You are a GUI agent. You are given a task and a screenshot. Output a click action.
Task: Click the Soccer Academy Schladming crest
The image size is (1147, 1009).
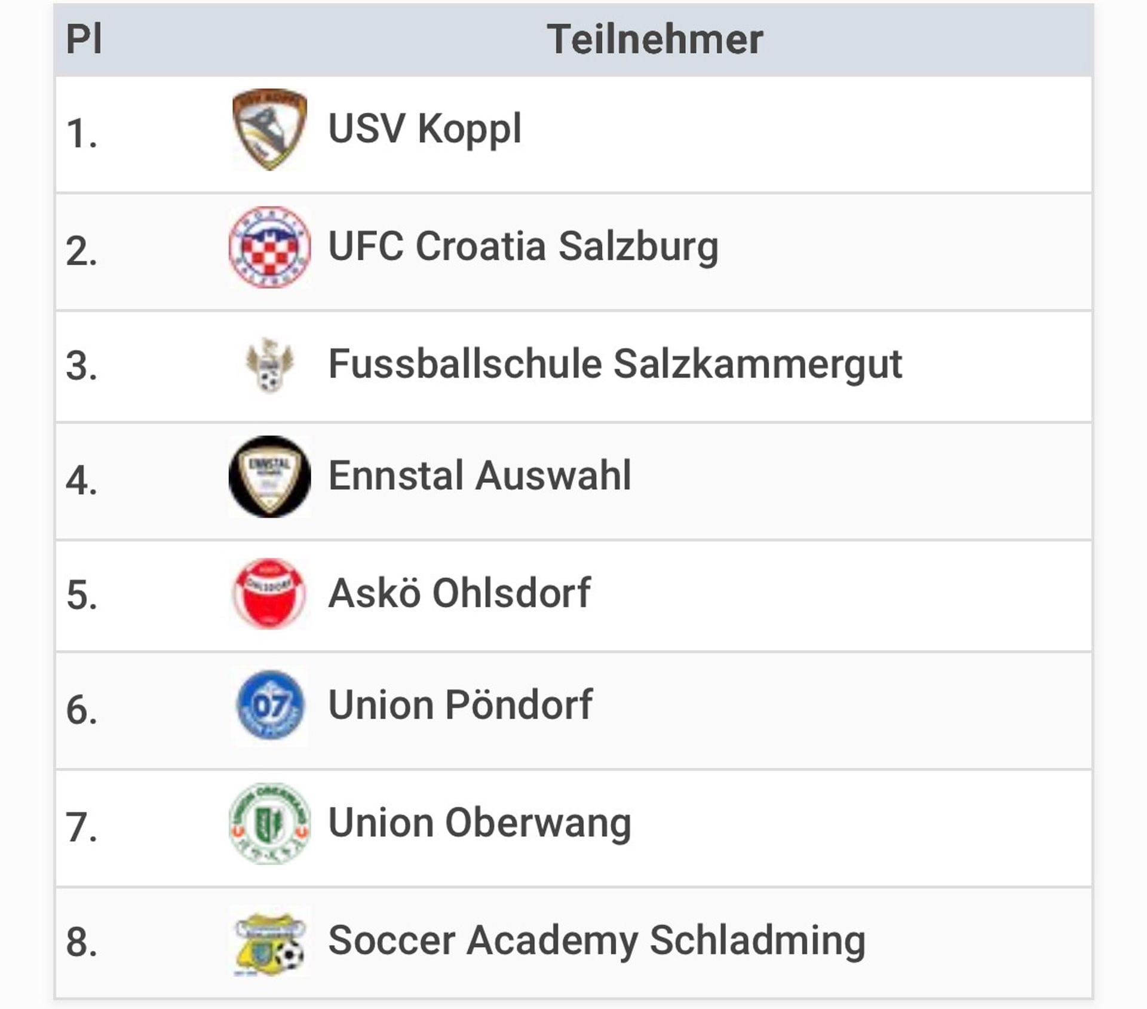(x=269, y=941)
